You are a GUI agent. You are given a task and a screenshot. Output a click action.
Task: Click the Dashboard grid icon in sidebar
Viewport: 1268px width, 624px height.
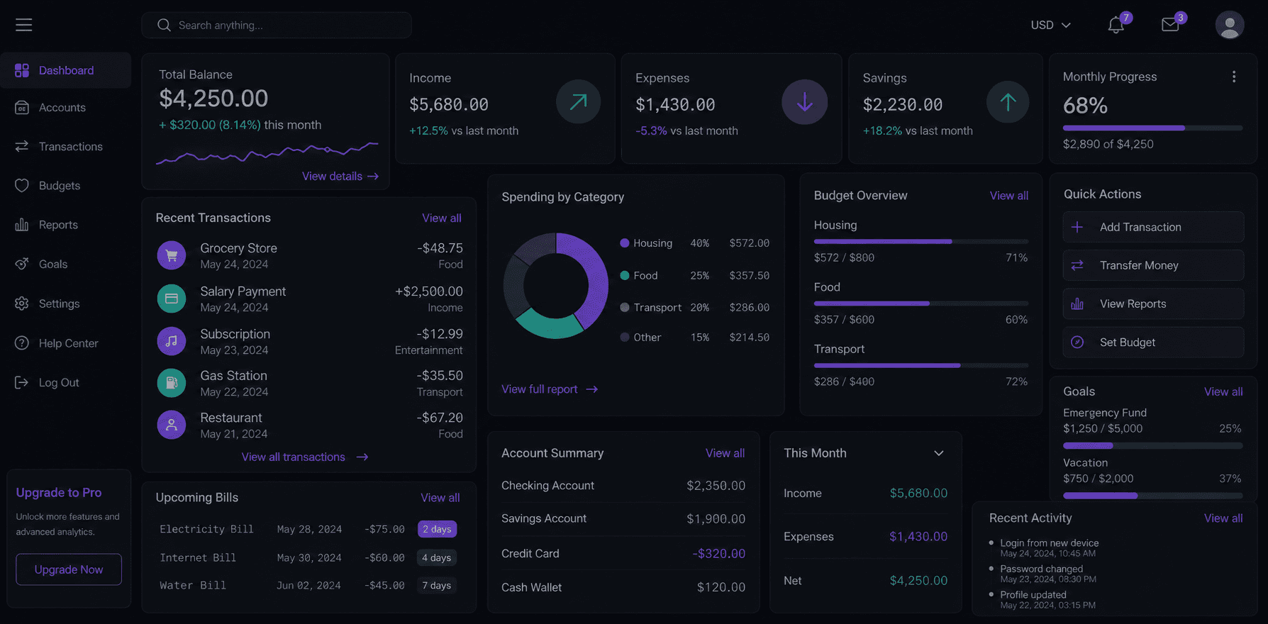coord(22,70)
